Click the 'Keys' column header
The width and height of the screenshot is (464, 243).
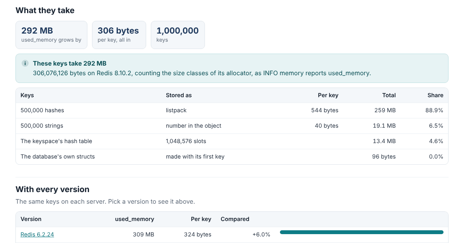[27, 95]
